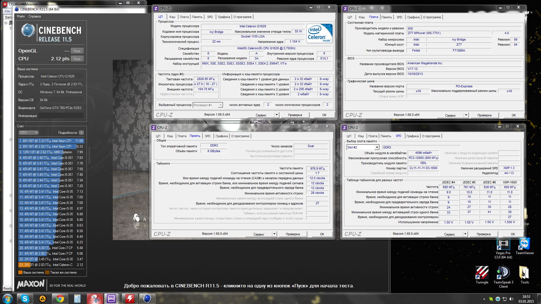Open Skype from the taskbar
Viewport: 541px width, 304px height.
point(25,299)
